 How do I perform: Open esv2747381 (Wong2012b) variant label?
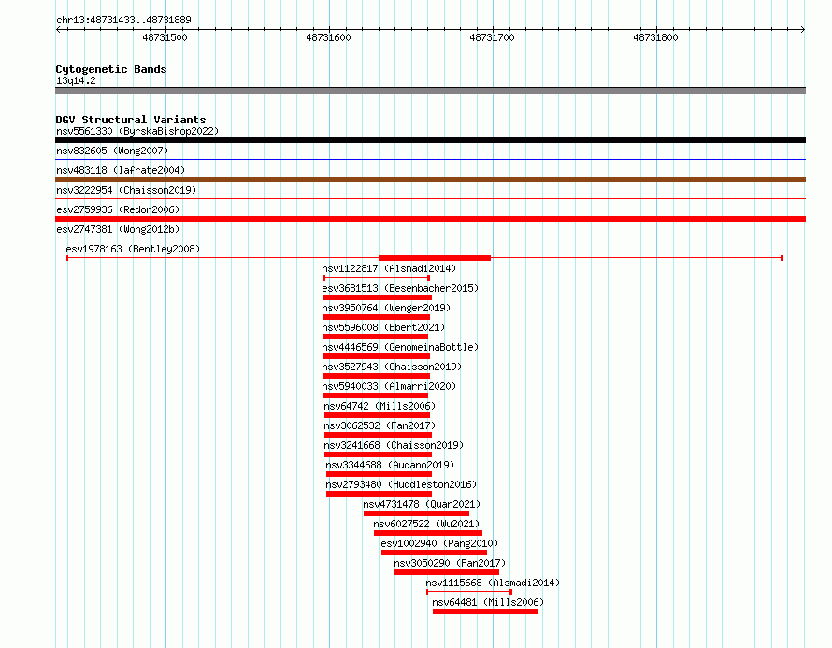pos(118,229)
